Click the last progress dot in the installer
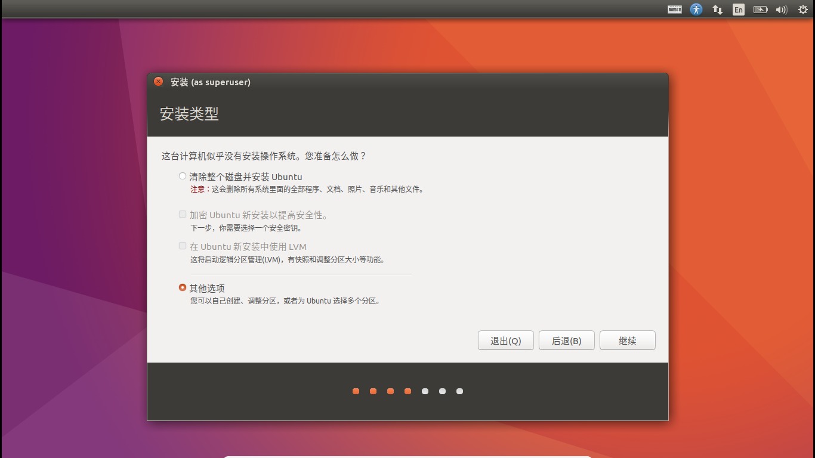The width and height of the screenshot is (815, 458). pyautogui.click(x=459, y=391)
